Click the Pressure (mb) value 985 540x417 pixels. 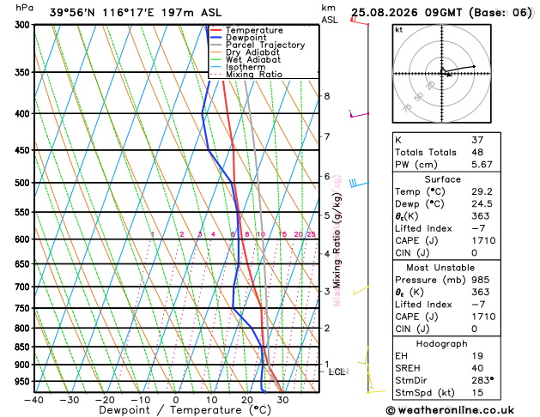481,280
